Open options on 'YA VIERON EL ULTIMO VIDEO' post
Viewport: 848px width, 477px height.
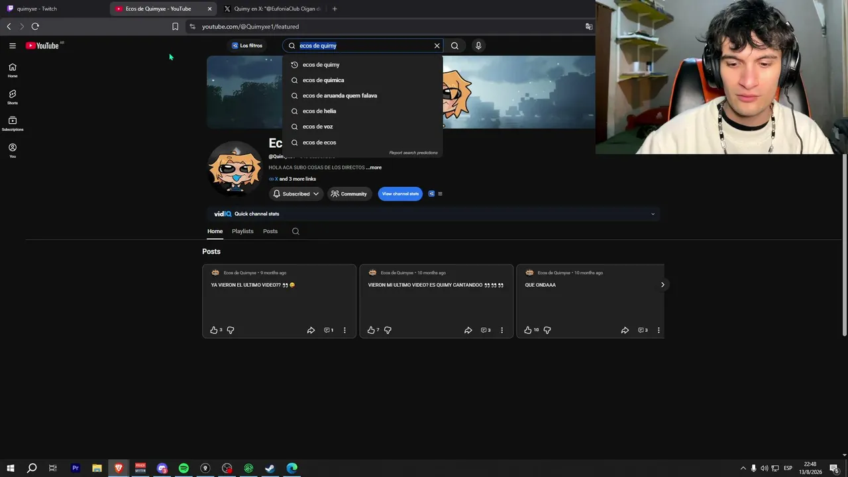(344, 330)
